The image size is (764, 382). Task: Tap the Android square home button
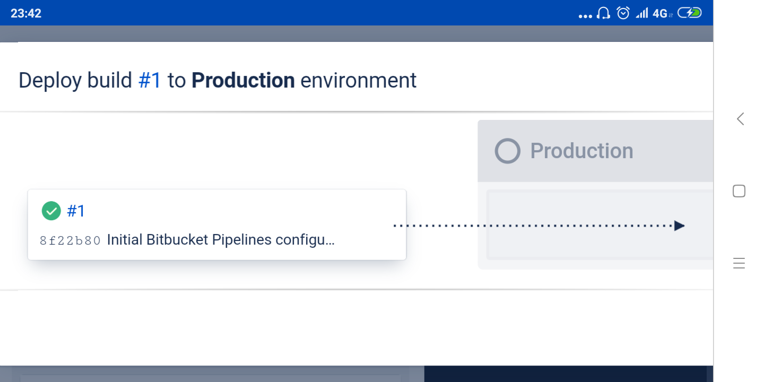(x=739, y=191)
